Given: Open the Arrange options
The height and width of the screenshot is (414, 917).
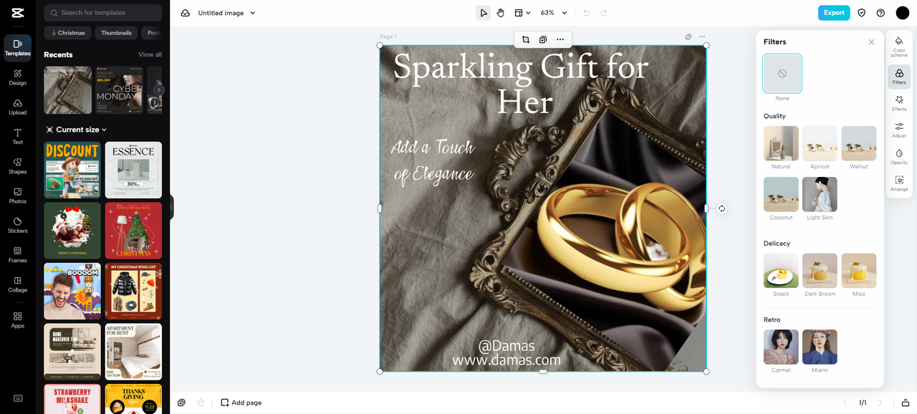Looking at the screenshot, I should tap(899, 183).
